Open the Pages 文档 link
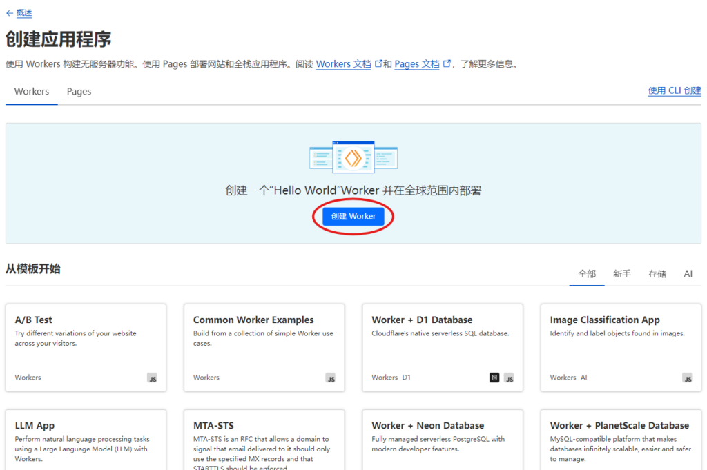 (x=417, y=64)
